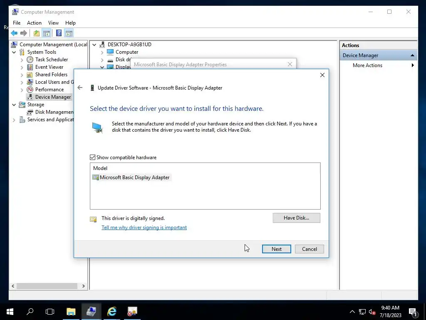This screenshot has width=426, height=320.
Task: Open File Explorer from taskbar
Action: [x=71, y=312]
